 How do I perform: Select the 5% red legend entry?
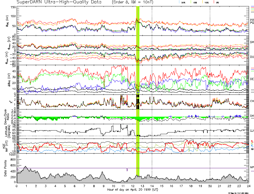pyautogui.click(x=216, y=2)
